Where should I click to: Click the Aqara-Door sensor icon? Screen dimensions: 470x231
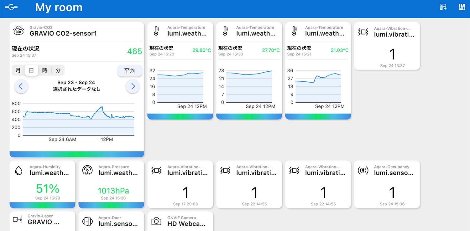[x=87, y=221]
